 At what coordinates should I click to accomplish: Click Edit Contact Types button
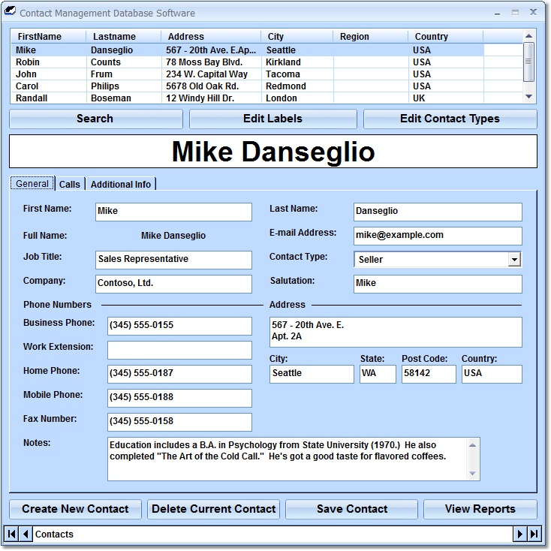tap(450, 119)
